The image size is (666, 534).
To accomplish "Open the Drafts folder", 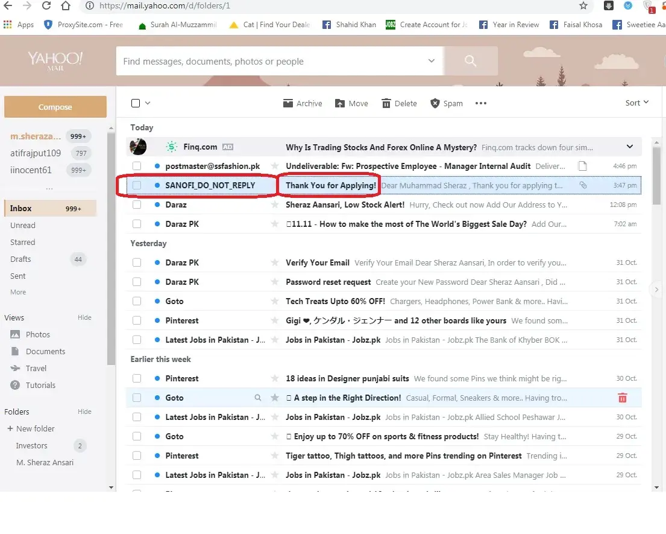I will pos(20,259).
